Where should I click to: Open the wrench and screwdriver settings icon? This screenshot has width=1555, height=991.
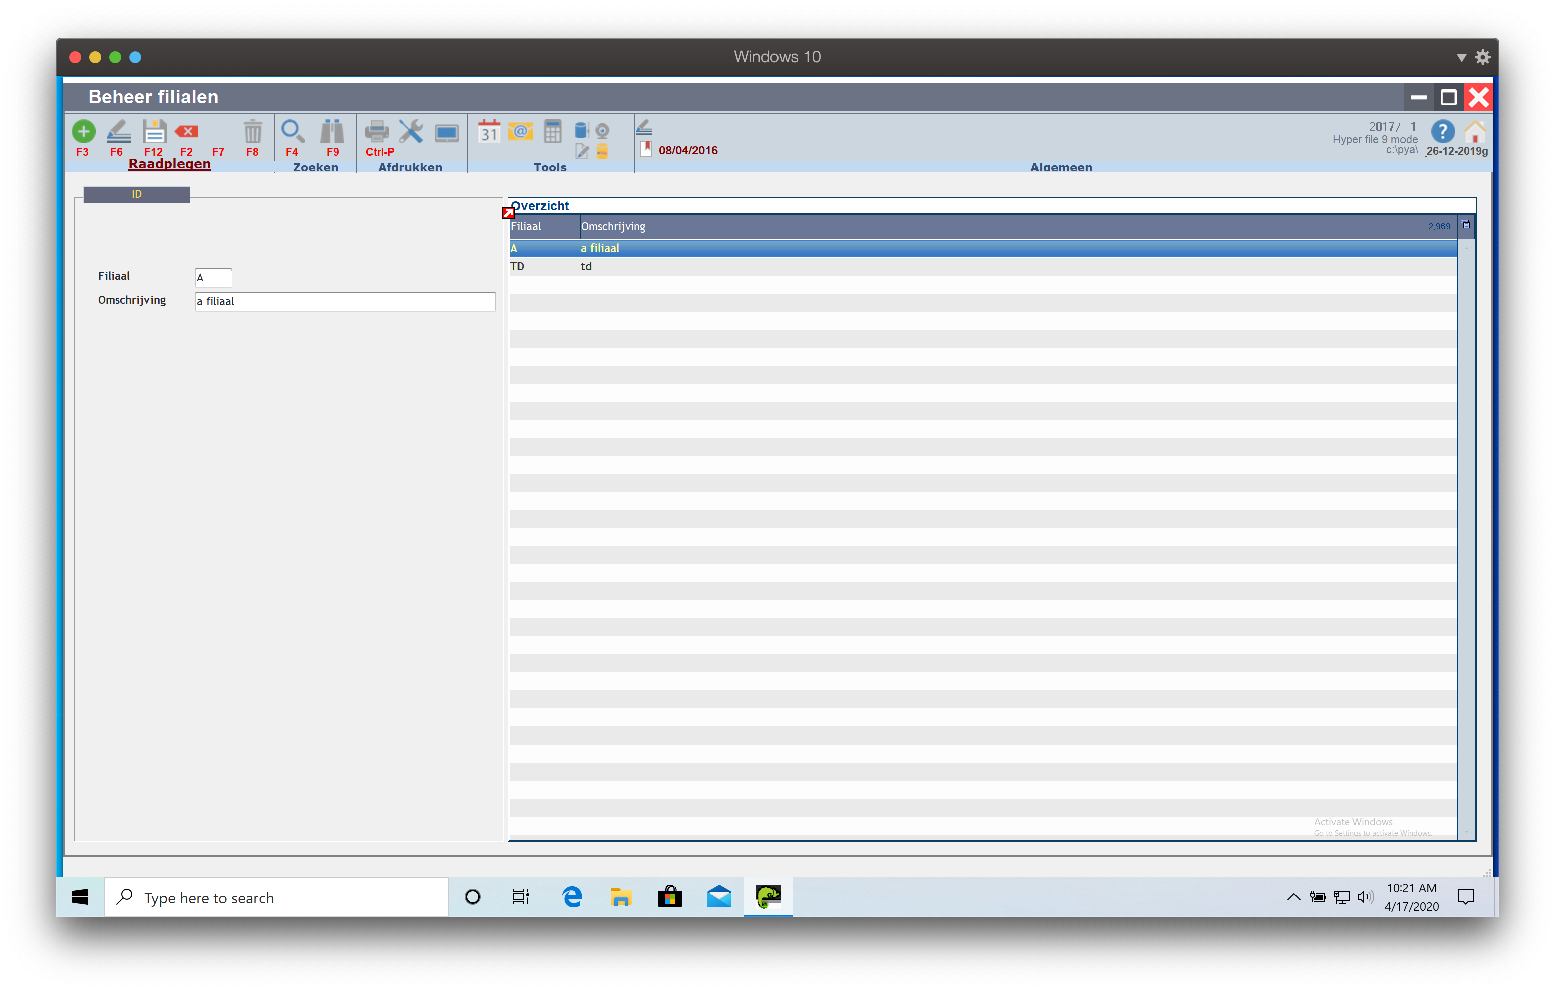click(x=411, y=132)
